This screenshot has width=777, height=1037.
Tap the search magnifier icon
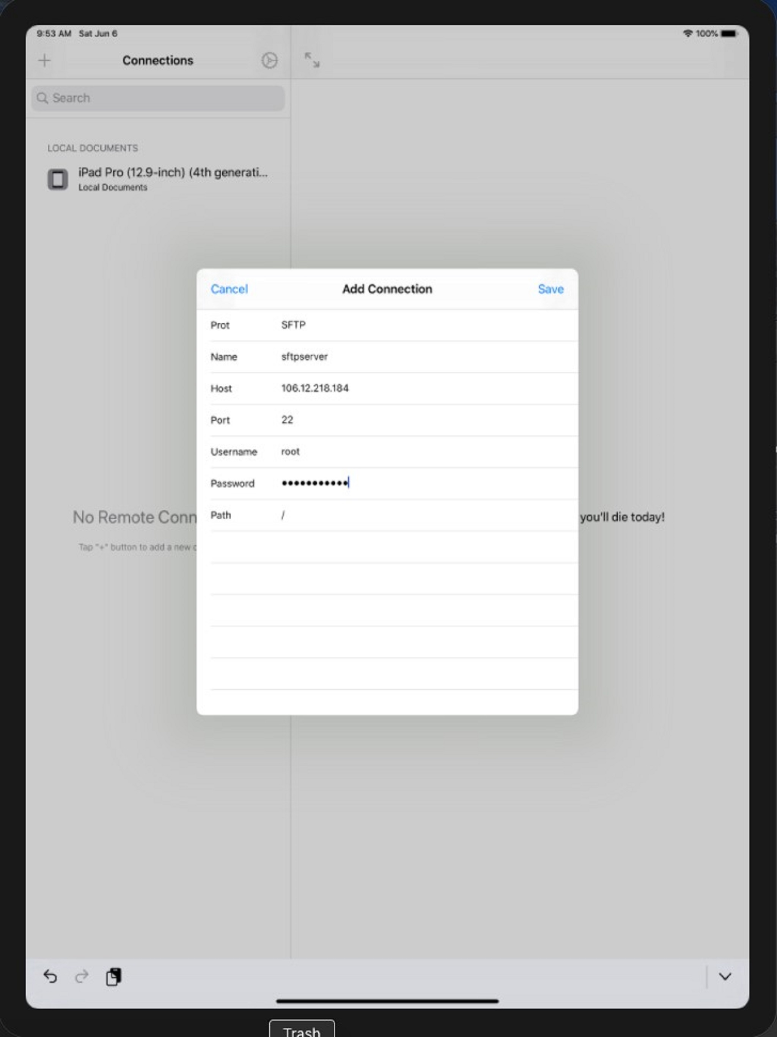tap(42, 98)
